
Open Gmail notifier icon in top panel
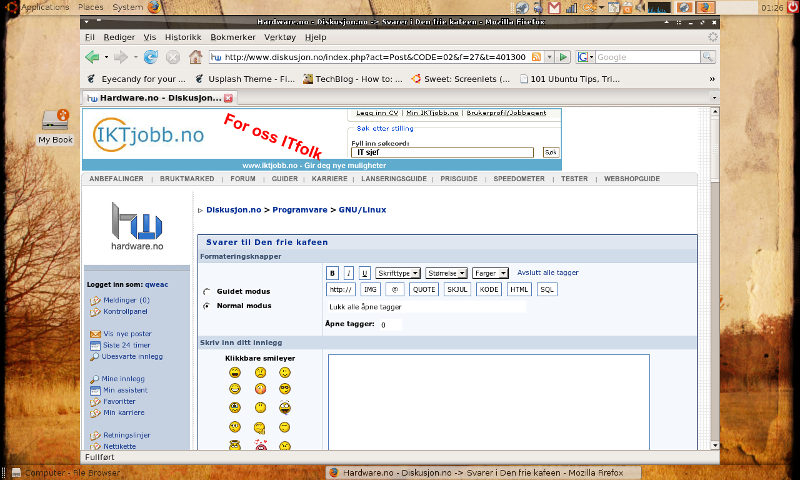pyautogui.click(x=554, y=7)
